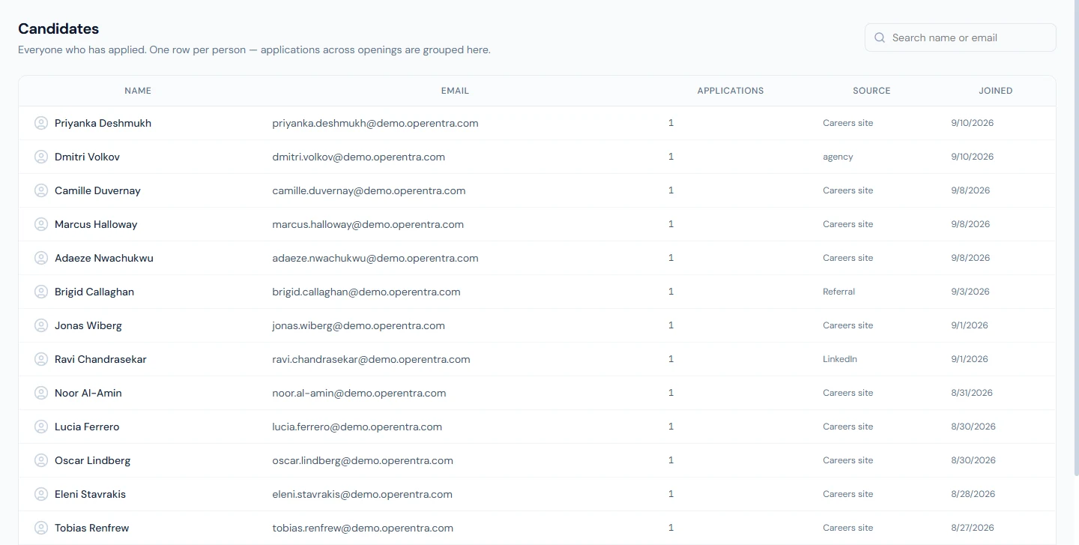Image resolution: width=1079 pixels, height=545 pixels.
Task: Click avatar icon beside Camille Duvernay
Action: point(41,190)
